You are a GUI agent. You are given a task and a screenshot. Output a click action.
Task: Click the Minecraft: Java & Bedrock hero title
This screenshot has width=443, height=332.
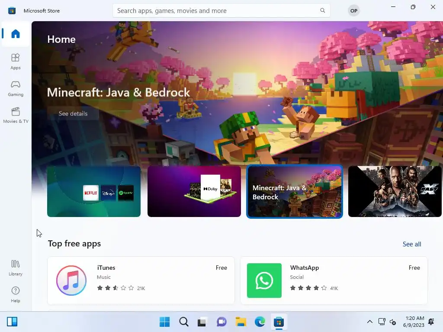119,93
